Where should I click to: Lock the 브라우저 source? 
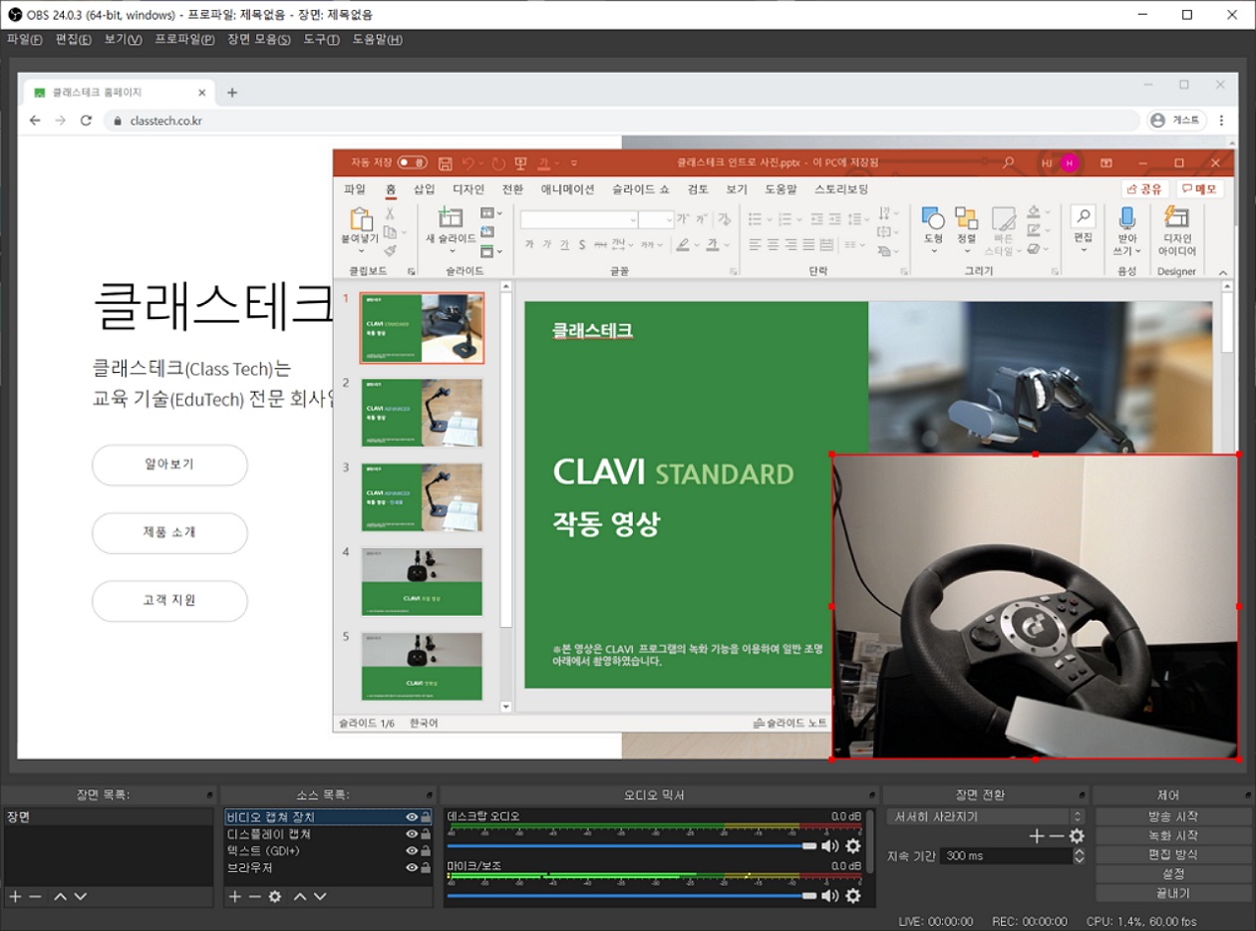click(x=426, y=868)
